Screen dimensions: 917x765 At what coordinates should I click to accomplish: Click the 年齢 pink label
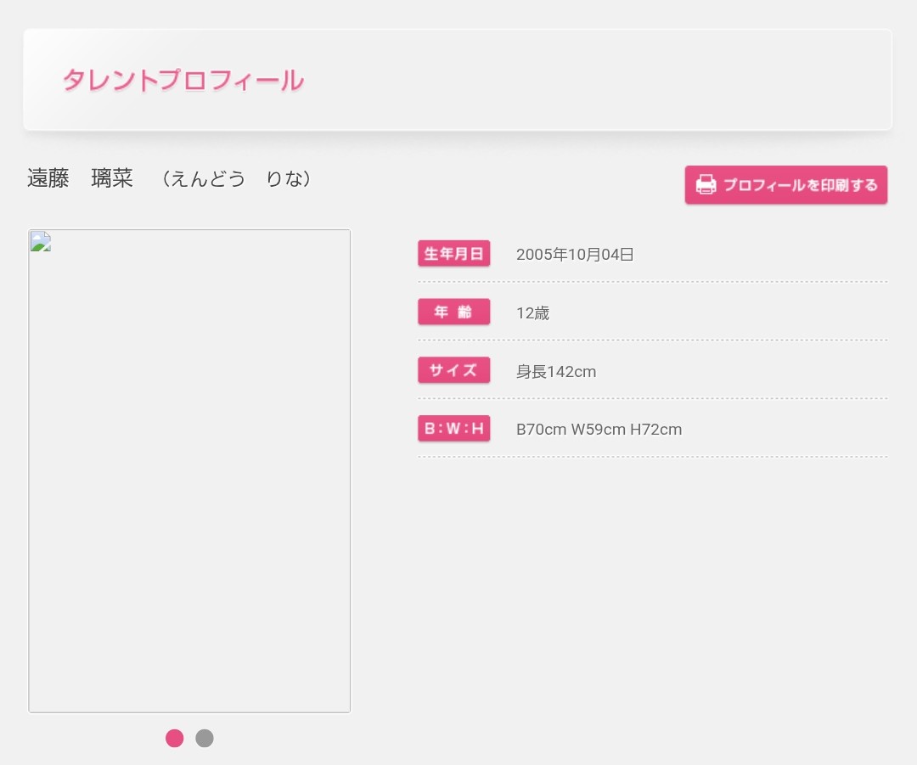pyautogui.click(x=453, y=312)
